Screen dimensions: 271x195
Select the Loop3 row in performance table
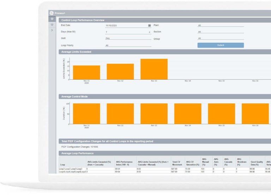pyautogui.click(x=71, y=169)
